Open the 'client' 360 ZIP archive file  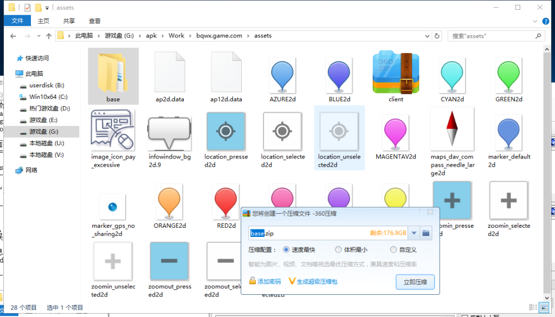coord(396,73)
